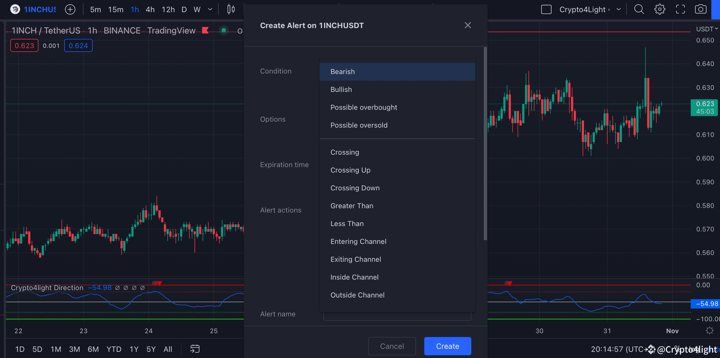The width and height of the screenshot is (720, 358).
Task: Click the magnifier quick search icon
Action: pos(639,9)
